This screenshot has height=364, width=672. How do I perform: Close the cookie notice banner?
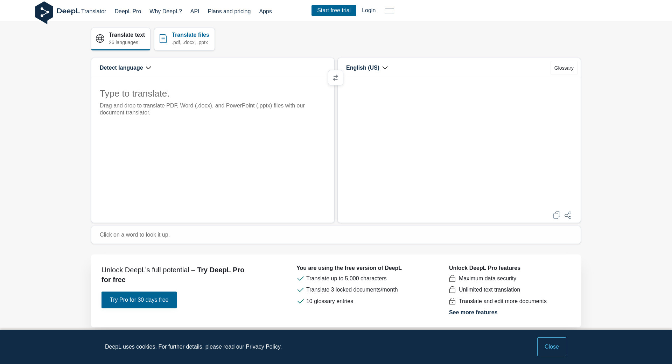point(551,347)
